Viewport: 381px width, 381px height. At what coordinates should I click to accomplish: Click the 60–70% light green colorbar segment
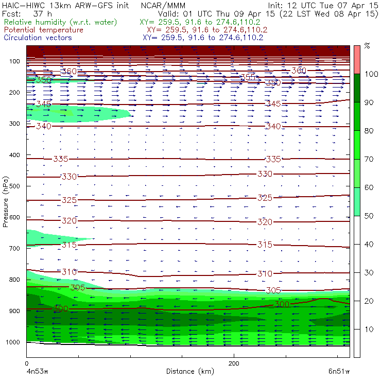(357, 173)
